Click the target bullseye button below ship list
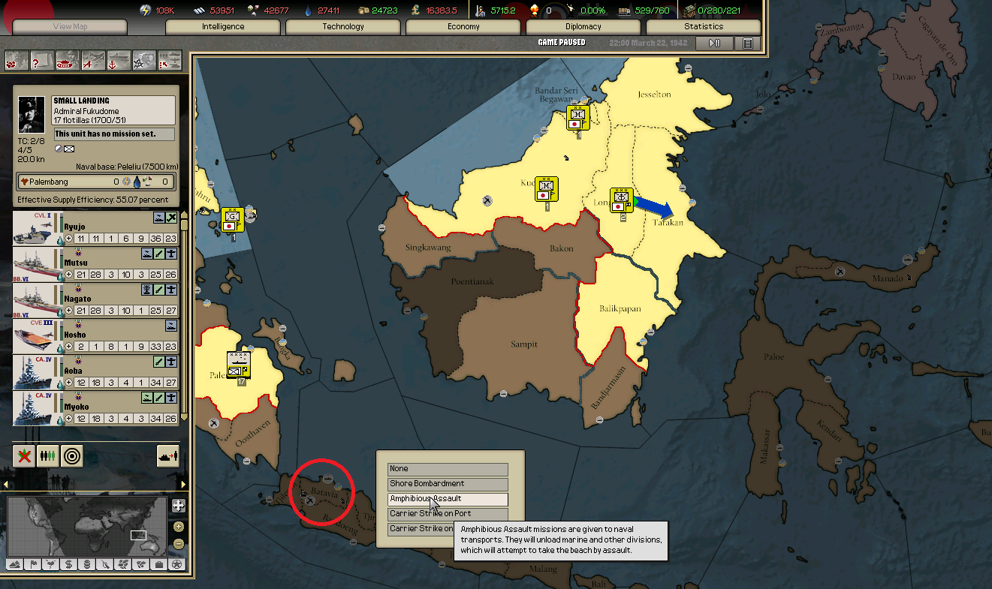992x589 pixels. pos(71,455)
